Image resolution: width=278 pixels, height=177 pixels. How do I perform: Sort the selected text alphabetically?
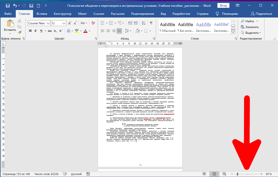pos(144,23)
